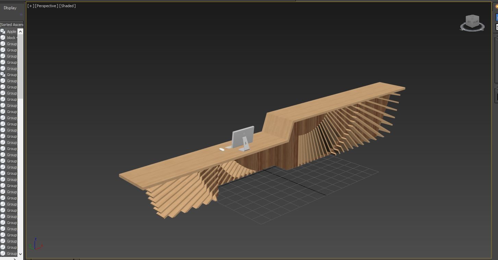Open the Shaded viewport shading menu

point(68,6)
